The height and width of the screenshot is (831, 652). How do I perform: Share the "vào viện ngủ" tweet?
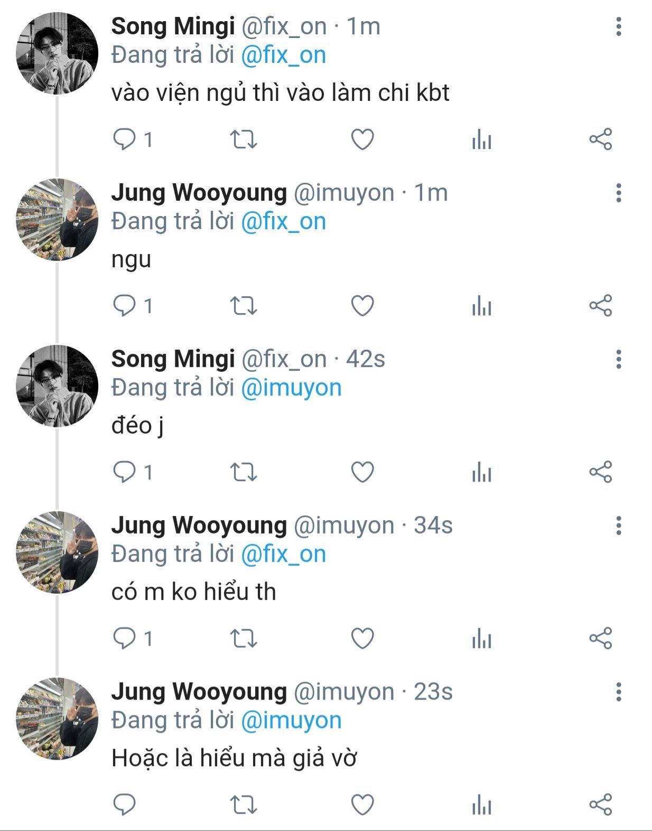(x=600, y=139)
